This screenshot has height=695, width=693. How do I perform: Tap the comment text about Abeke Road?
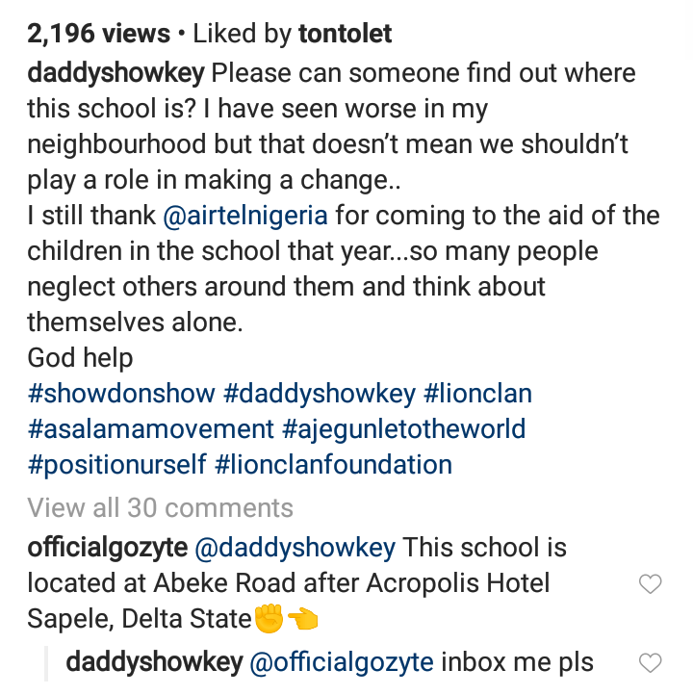tap(289, 583)
